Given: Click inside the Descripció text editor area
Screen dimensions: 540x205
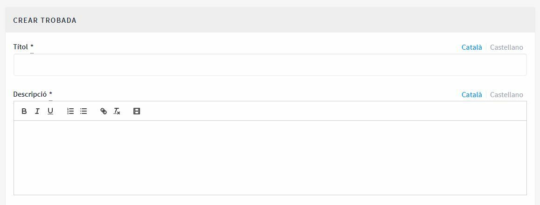Looking at the screenshot, I should point(270,158).
